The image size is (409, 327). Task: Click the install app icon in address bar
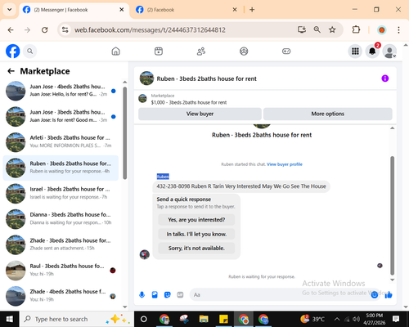point(302,29)
